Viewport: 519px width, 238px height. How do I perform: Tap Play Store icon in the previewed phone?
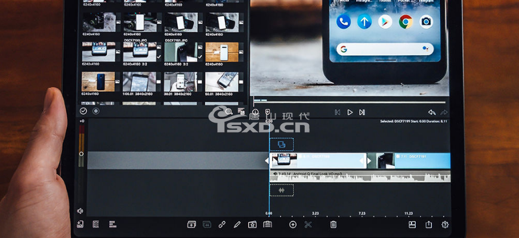click(385, 22)
